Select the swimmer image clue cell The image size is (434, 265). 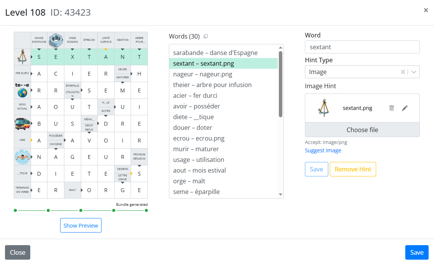point(22,157)
